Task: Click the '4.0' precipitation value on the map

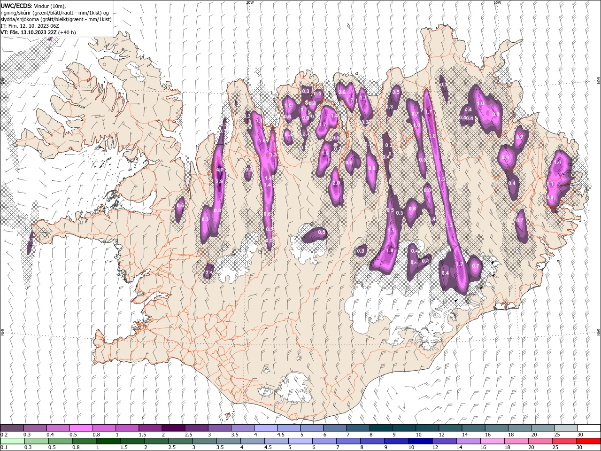Action: point(220,170)
